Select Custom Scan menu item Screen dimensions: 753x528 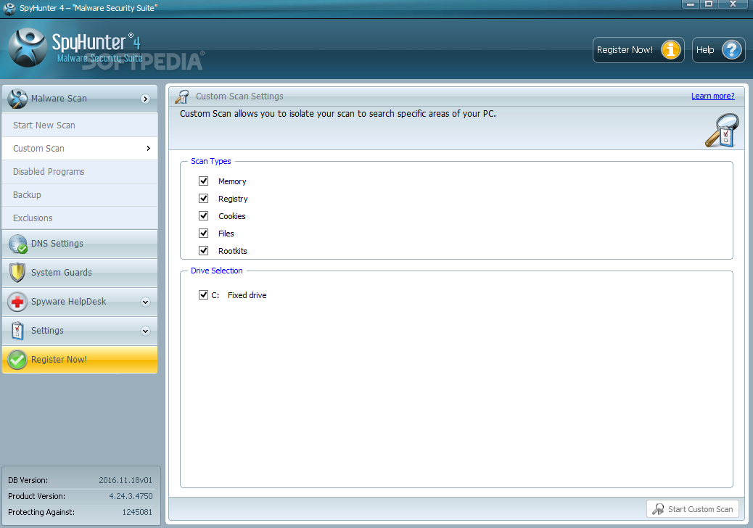point(80,149)
